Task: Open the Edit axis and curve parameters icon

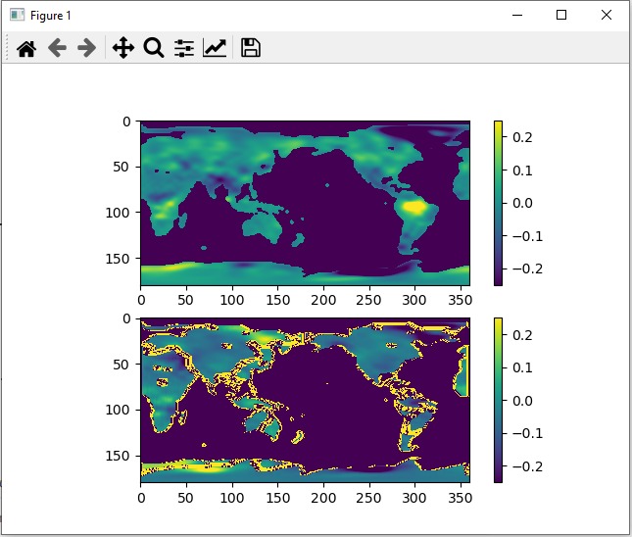Action: pos(215,48)
